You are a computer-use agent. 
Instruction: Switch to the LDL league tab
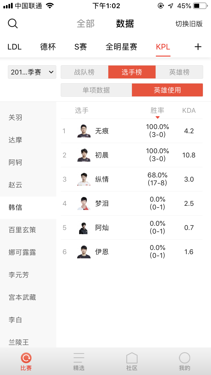pos(15,47)
